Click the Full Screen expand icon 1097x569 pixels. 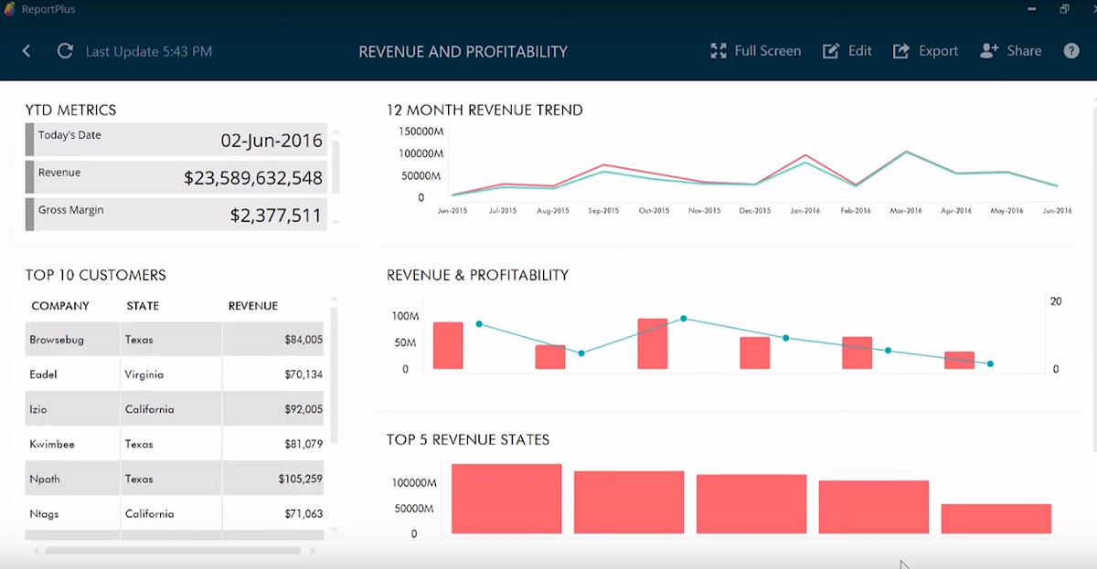[719, 51]
